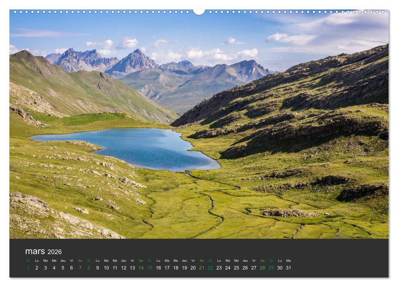Image resolution: width=398 pixels, height=287 pixels.
Task: Choose the green date 28
Action: [262, 267]
